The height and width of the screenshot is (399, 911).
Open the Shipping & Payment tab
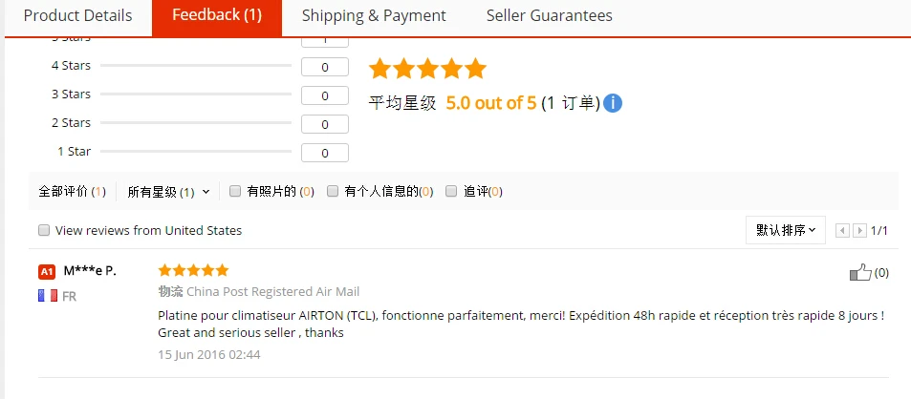click(374, 16)
